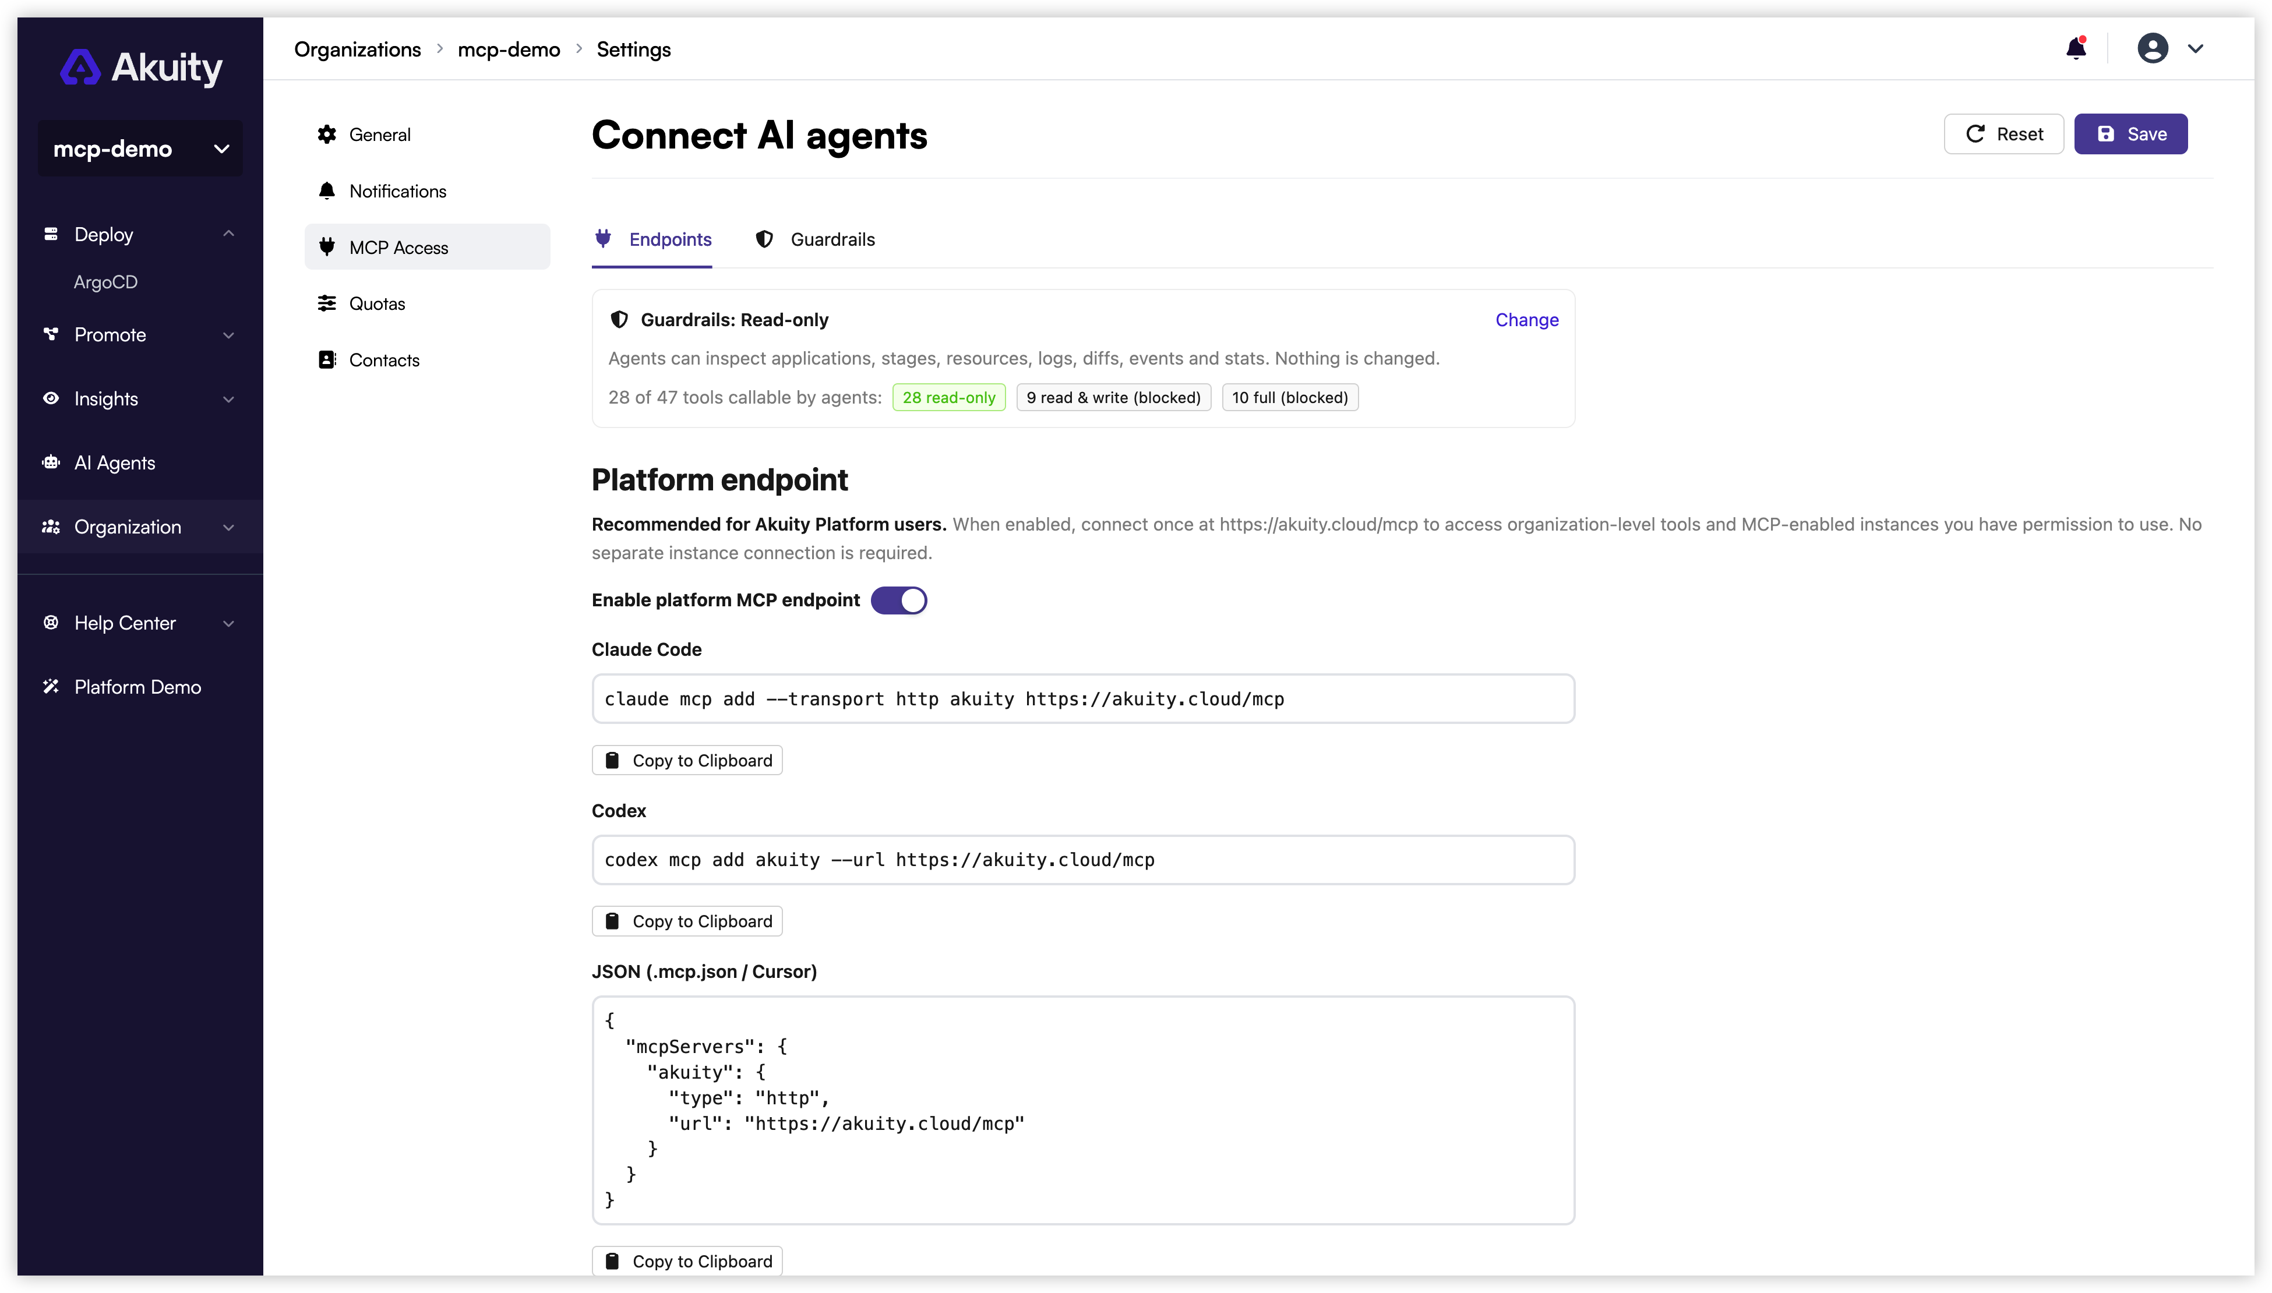This screenshot has height=1293, width=2272.
Task: Click the Akuity logo icon
Action: click(x=80, y=68)
